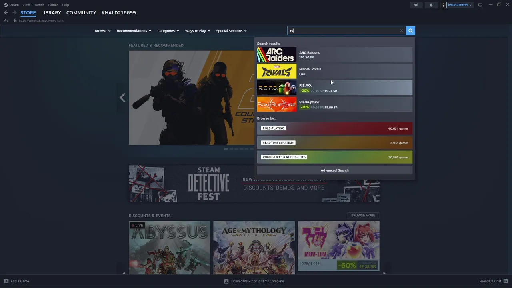Click the Friends & Chat label
The width and height of the screenshot is (512, 288).
click(490, 281)
